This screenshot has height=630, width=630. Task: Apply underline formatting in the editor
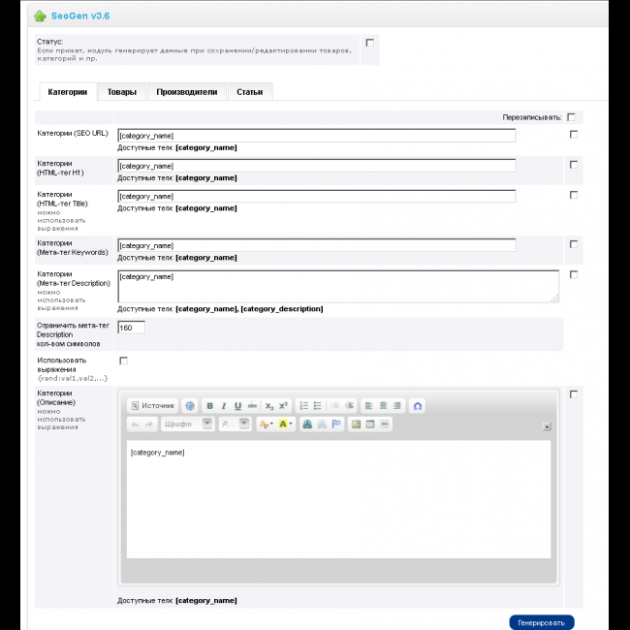237,406
